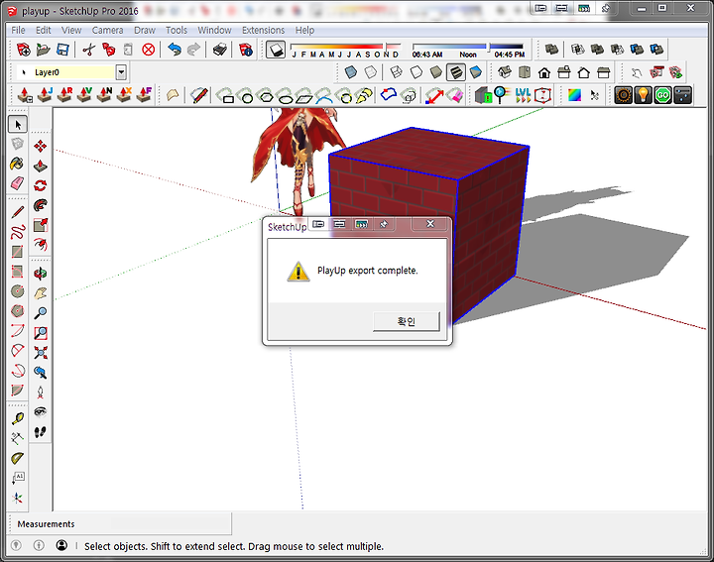Click the LVL level icon

(523, 95)
